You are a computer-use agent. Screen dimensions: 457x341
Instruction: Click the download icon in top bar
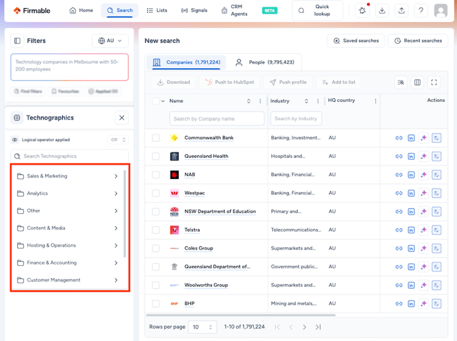tap(382, 11)
